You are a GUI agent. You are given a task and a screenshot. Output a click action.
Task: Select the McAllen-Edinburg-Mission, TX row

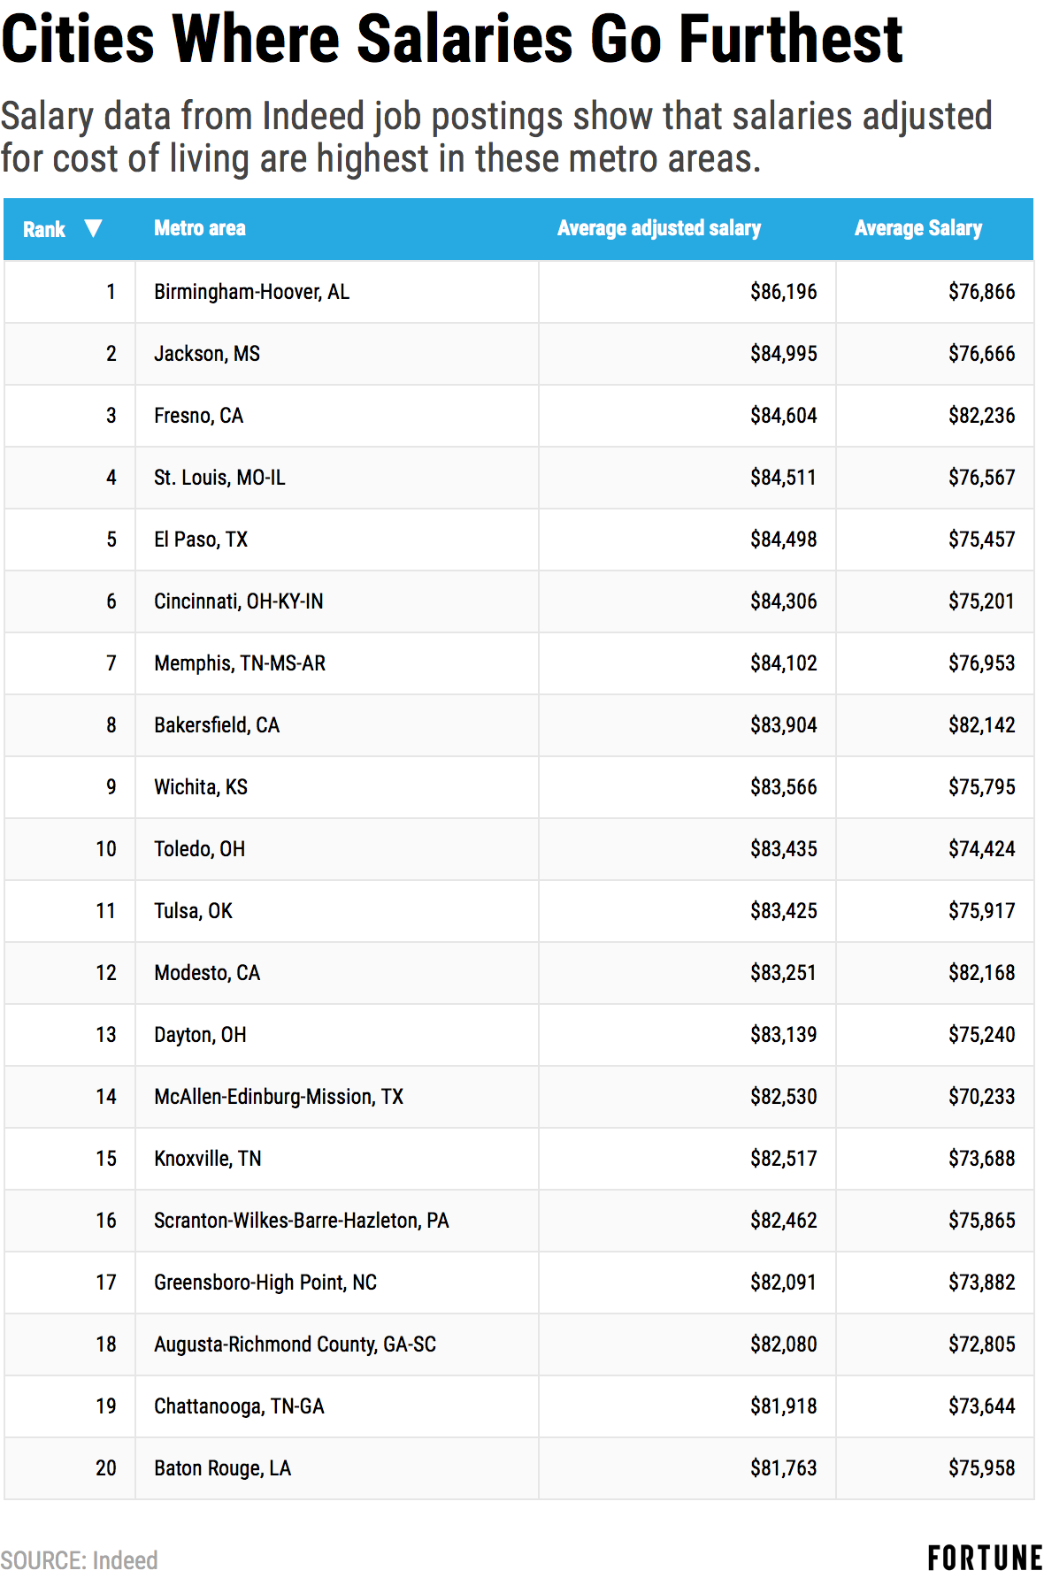(278, 1097)
